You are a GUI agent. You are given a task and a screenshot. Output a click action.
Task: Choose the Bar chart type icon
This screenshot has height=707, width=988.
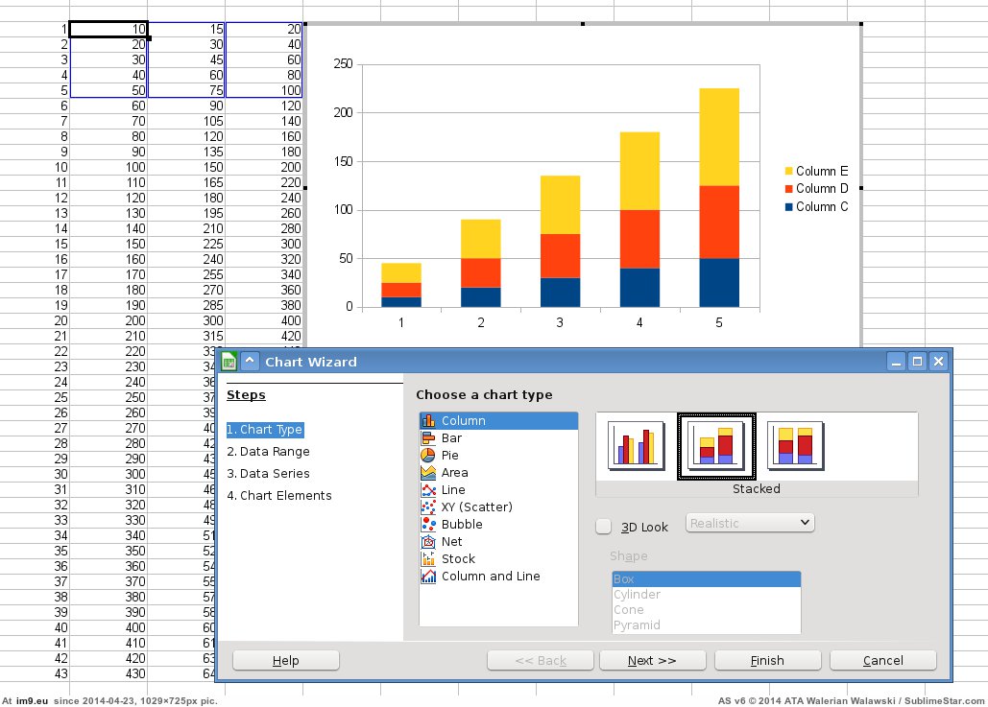coord(428,438)
